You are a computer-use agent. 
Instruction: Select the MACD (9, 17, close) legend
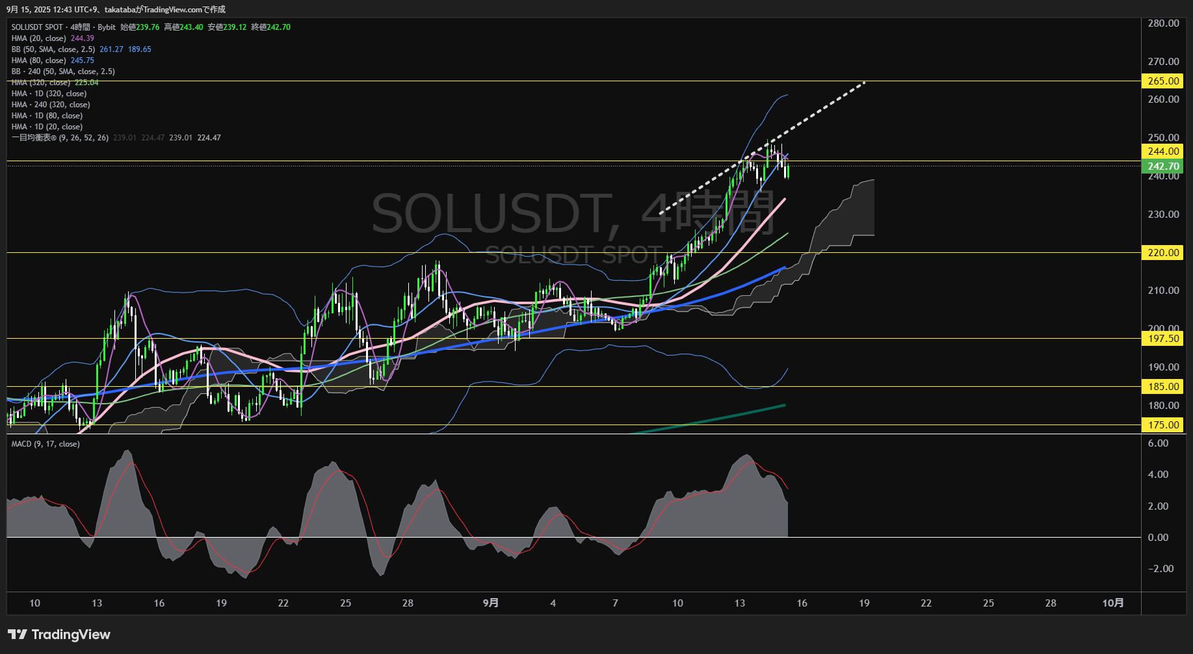[46, 444]
